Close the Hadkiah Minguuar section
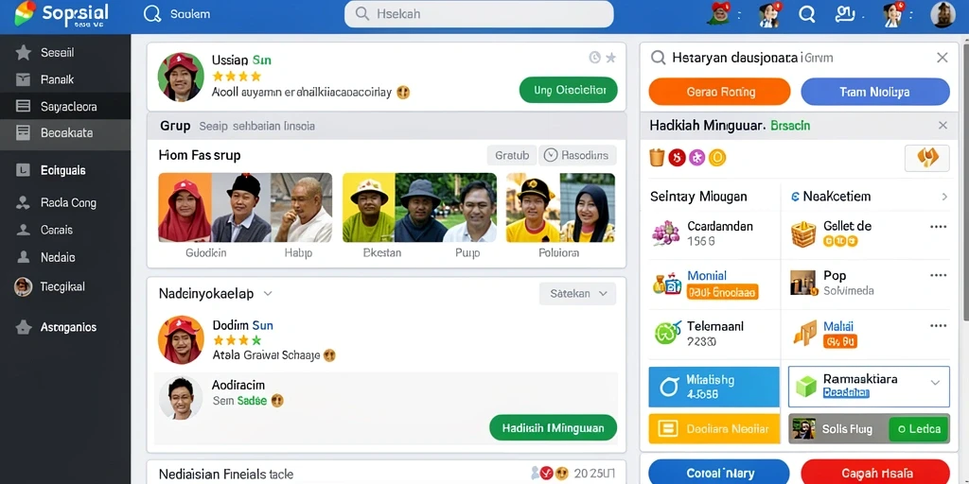 tap(943, 126)
